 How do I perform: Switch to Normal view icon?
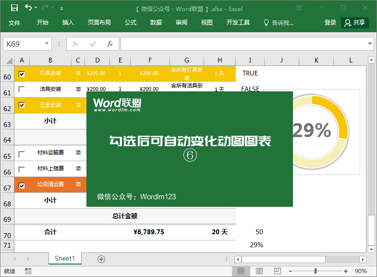coord(241,271)
